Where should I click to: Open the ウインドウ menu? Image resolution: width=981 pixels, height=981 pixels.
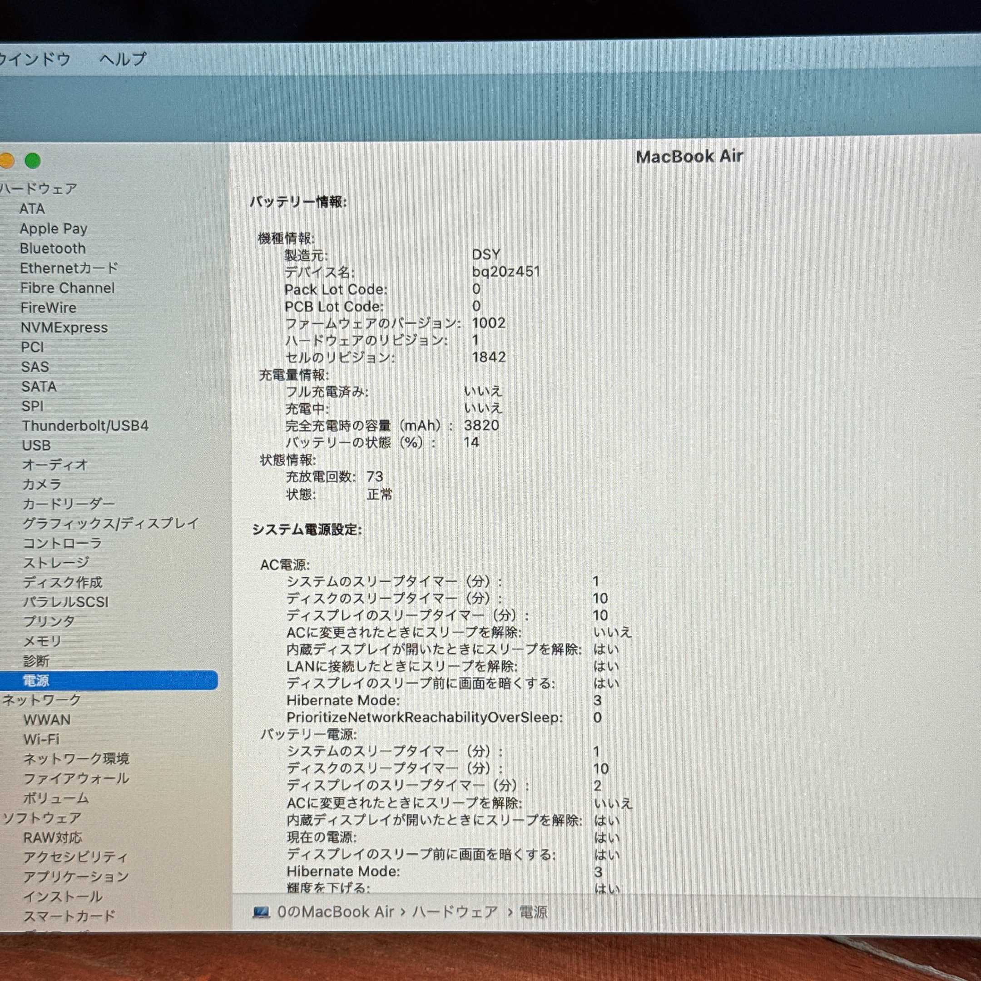(35, 59)
